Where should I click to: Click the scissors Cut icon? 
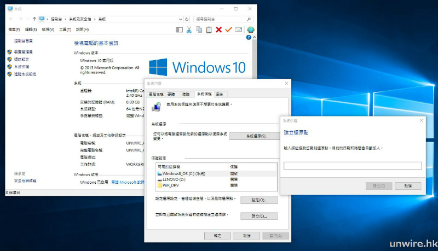pyautogui.click(x=189, y=30)
